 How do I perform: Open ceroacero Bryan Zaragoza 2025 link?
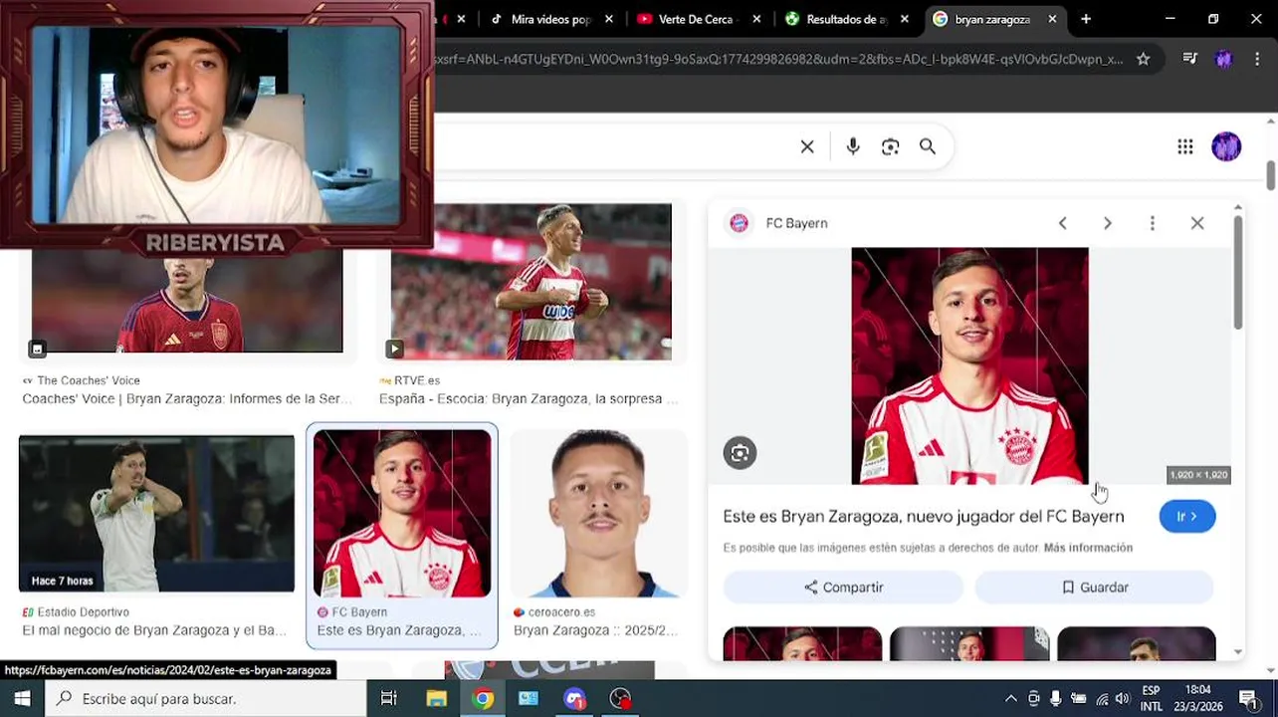[595, 630]
